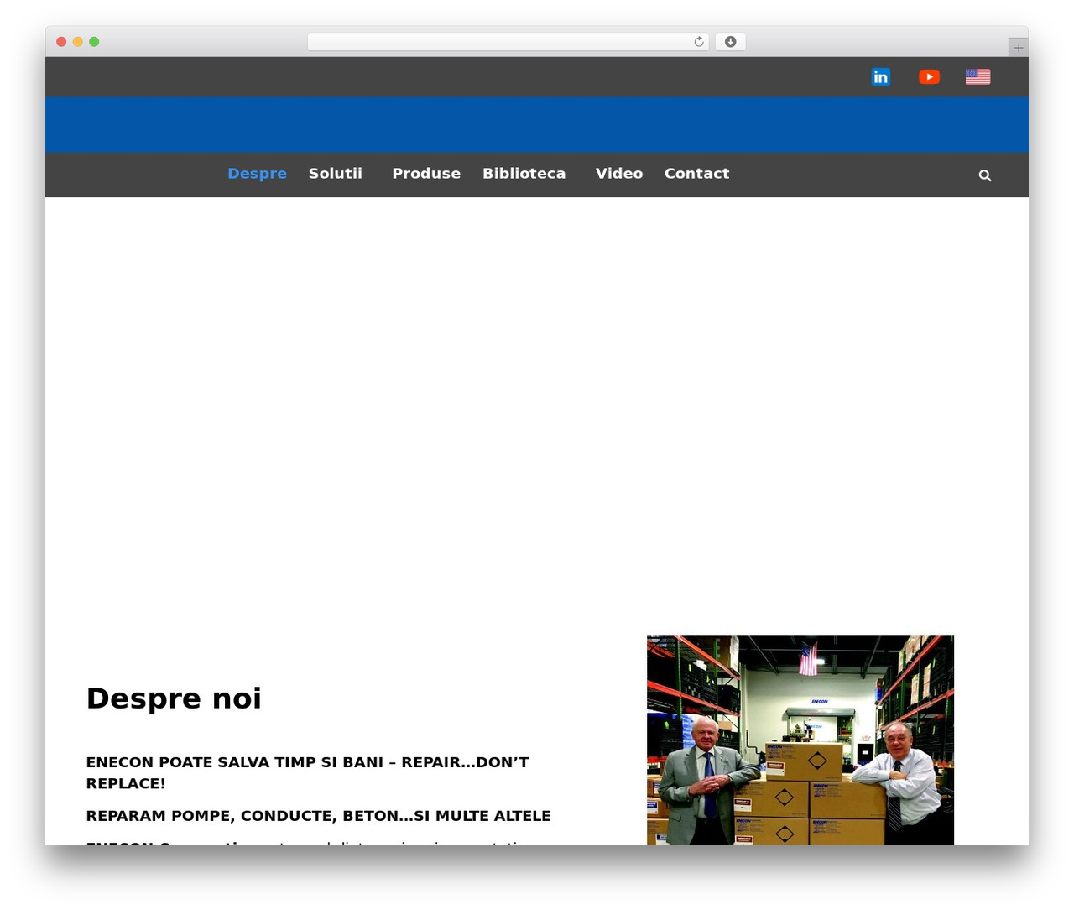Click the 'ENECON POATE SALVA TIMP SI BANI' line
The height and width of the screenshot is (910, 1074).
click(x=307, y=772)
